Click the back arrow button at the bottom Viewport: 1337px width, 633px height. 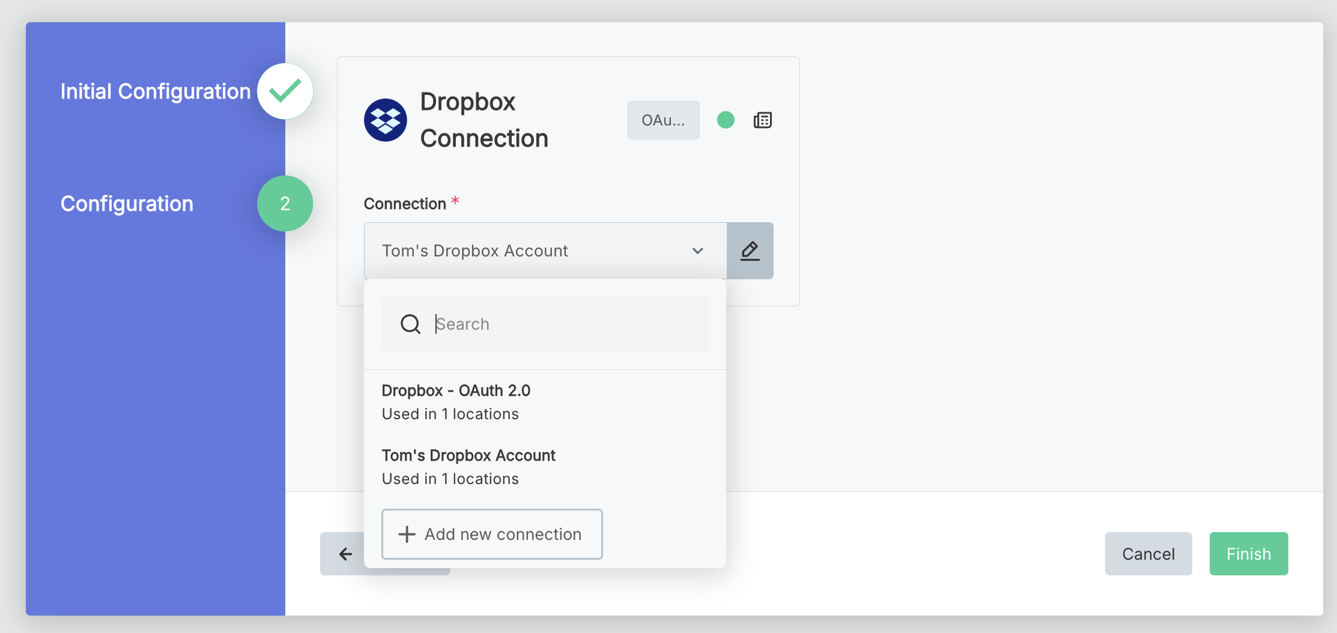[345, 553]
